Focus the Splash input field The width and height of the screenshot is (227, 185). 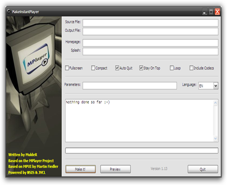pos(150,51)
